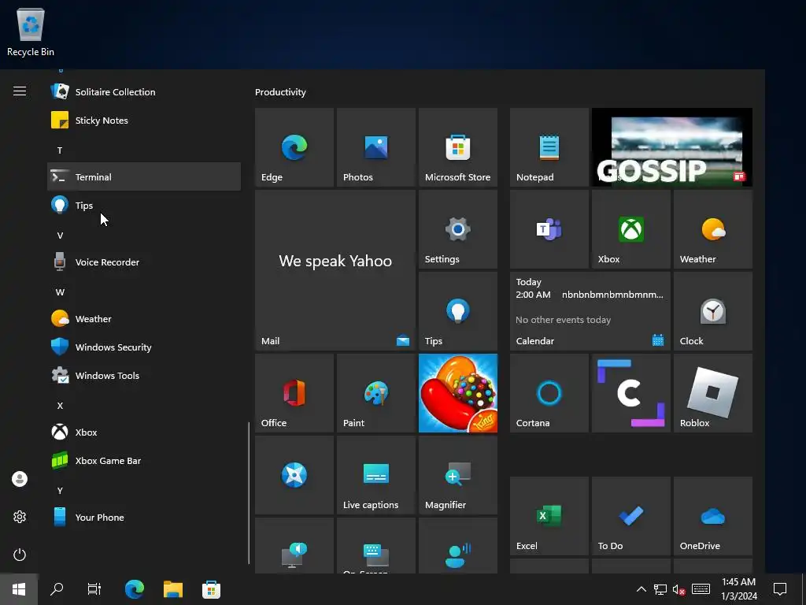Open the touch keyboard tray icon
This screenshot has width=806, height=605.
[701, 589]
